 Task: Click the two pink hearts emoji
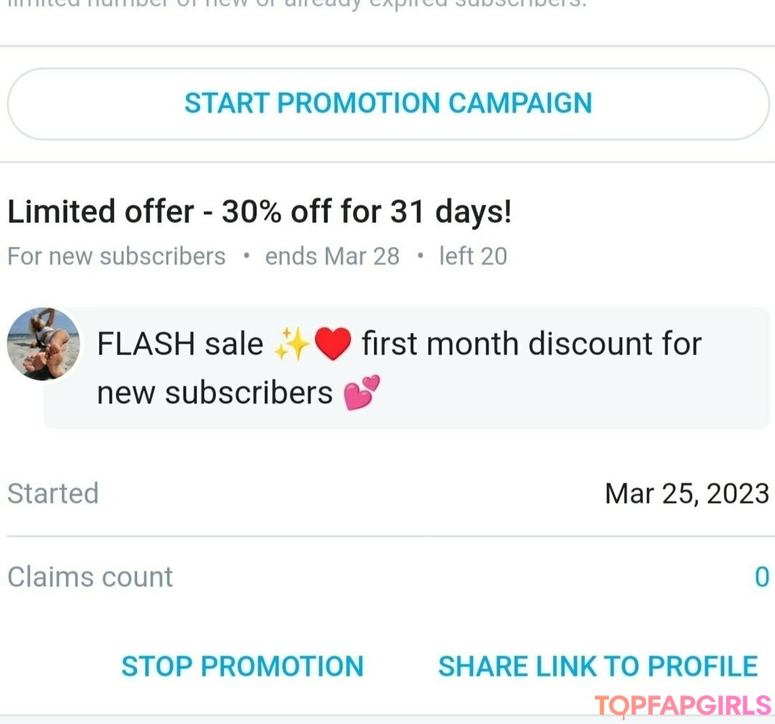(362, 393)
